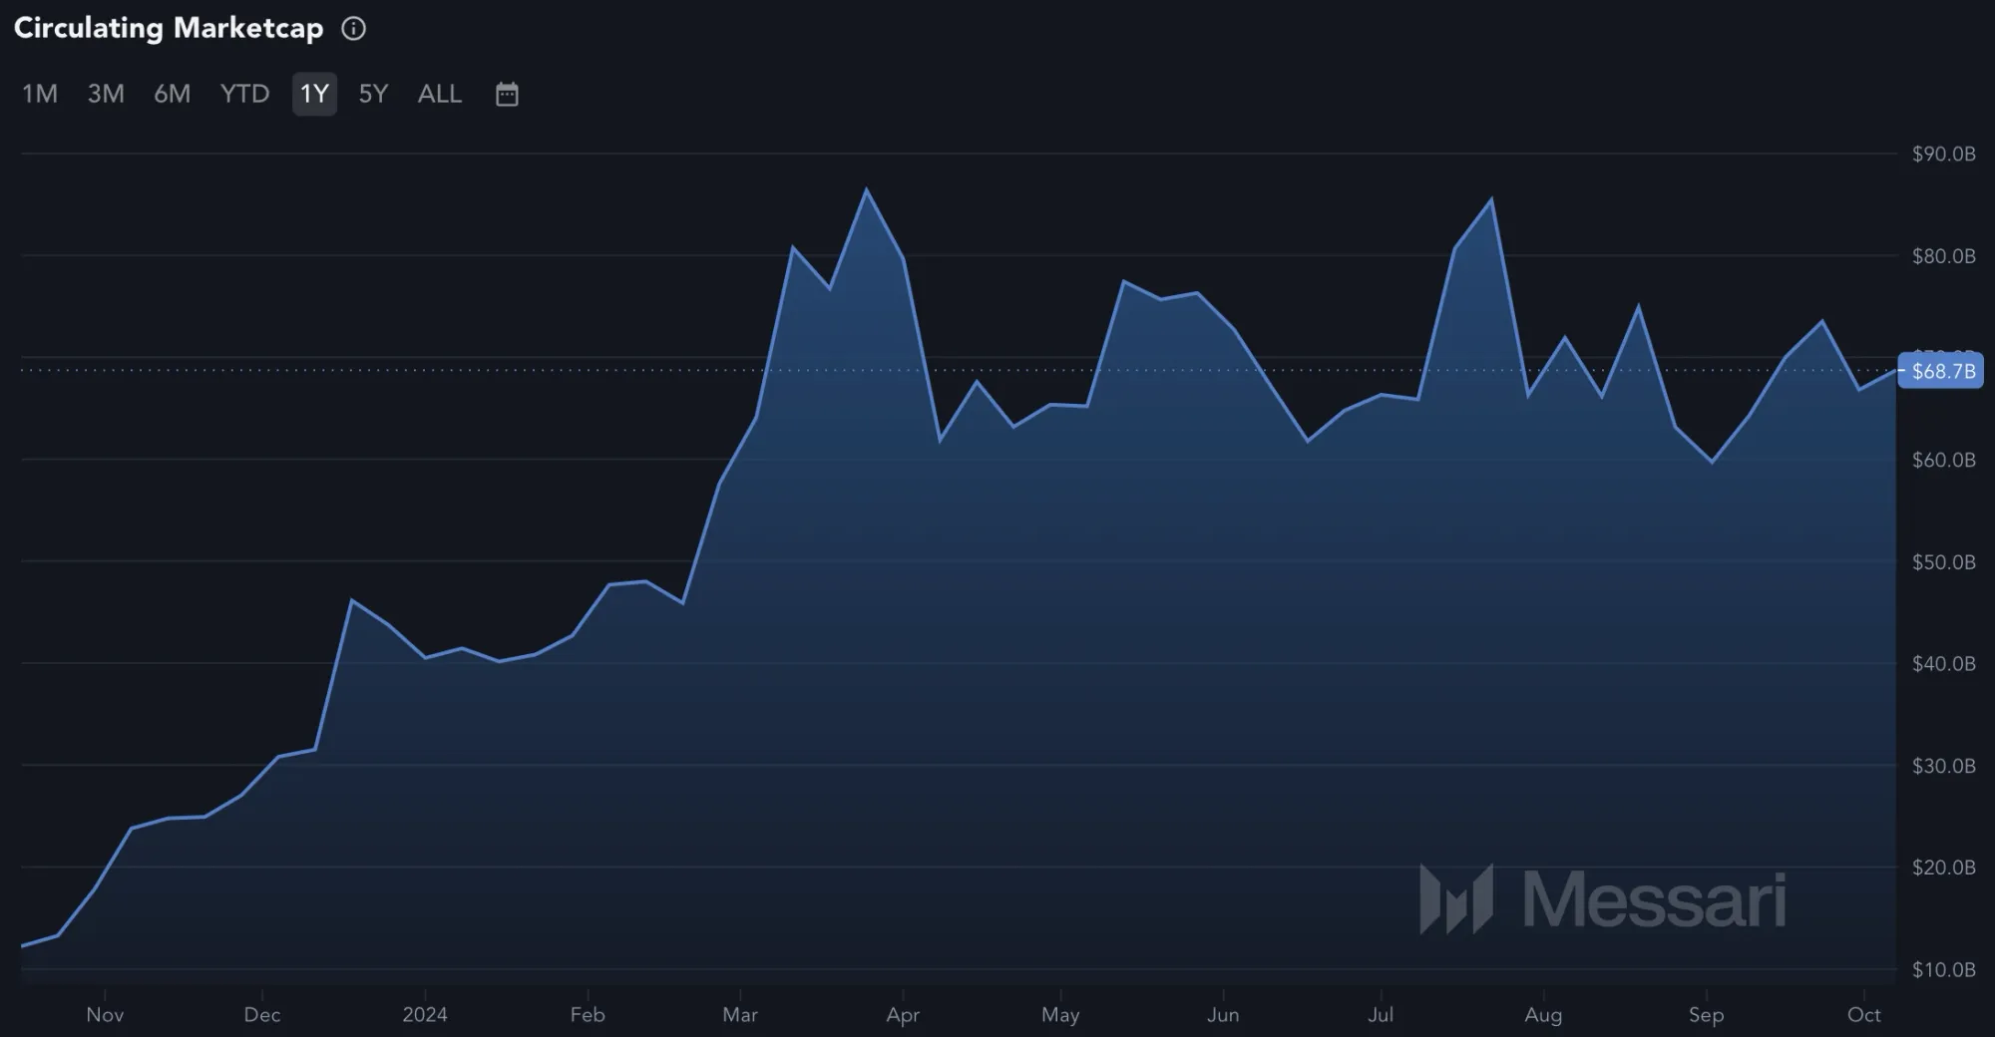Click the $90.0B axis label

pos(1943,154)
